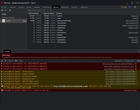Start recording heap profile with record icon

coord(2,10)
